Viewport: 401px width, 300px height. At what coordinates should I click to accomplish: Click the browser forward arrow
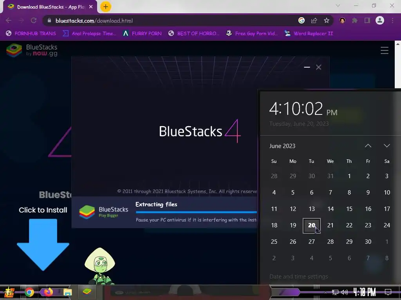point(21,20)
